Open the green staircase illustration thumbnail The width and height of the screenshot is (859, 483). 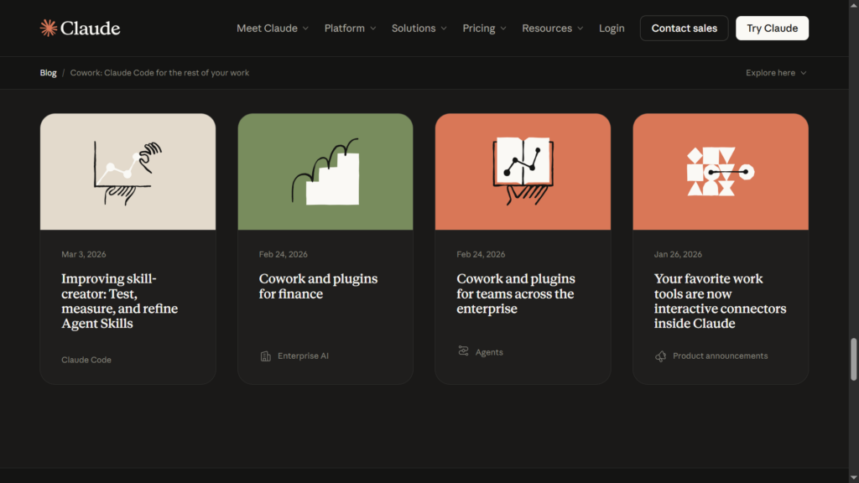pos(325,172)
